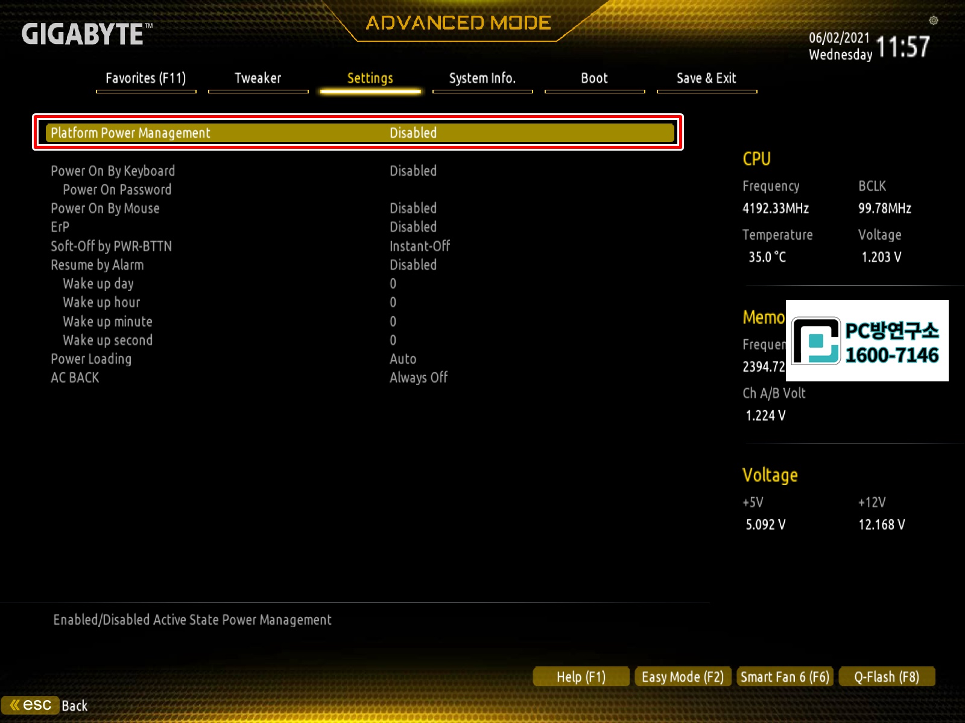Click the Back label beside esc
The height and width of the screenshot is (723, 965).
click(75, 706)
